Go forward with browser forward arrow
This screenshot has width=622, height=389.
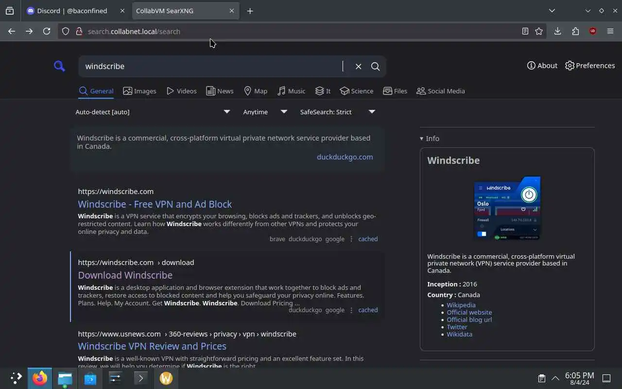(29, 31)
